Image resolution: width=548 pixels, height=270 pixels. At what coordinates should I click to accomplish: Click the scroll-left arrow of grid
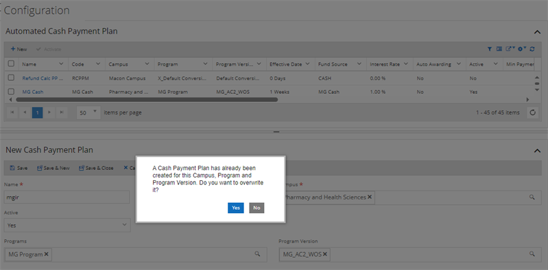coord(10,99)
